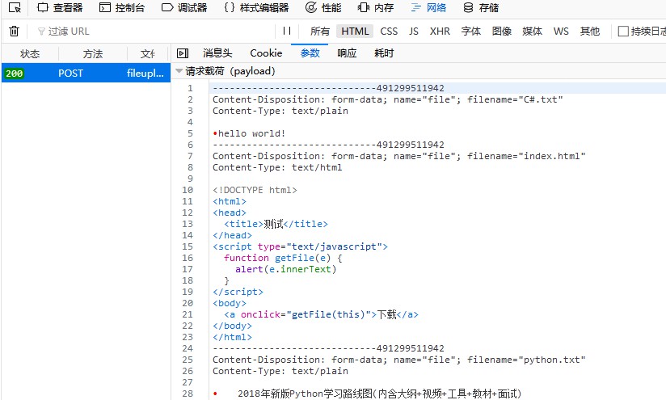Click line number 1 in the gutter

coord(190,88)
